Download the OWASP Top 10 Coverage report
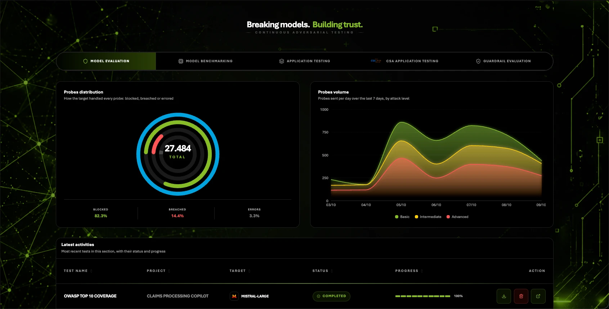The image size is (609, 309). pos(504,296)
